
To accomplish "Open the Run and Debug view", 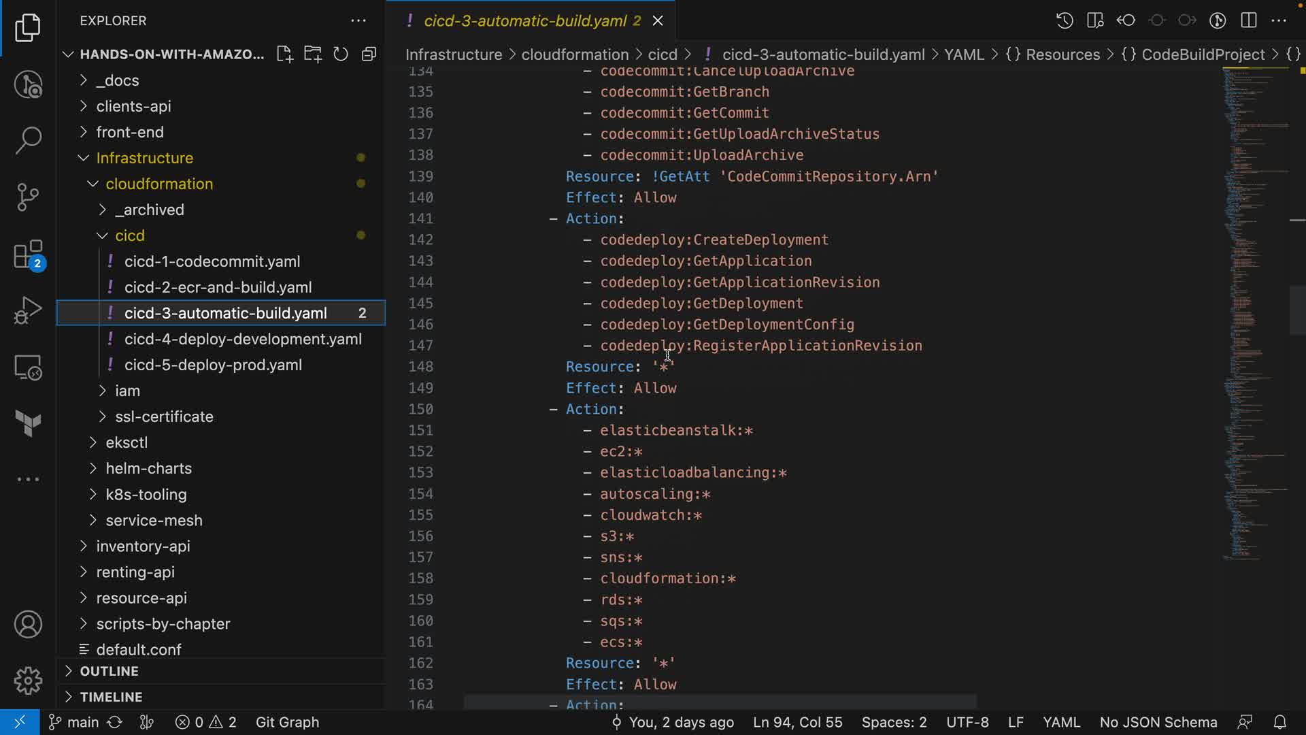I will pyautogui.click(x=28, y=310).
